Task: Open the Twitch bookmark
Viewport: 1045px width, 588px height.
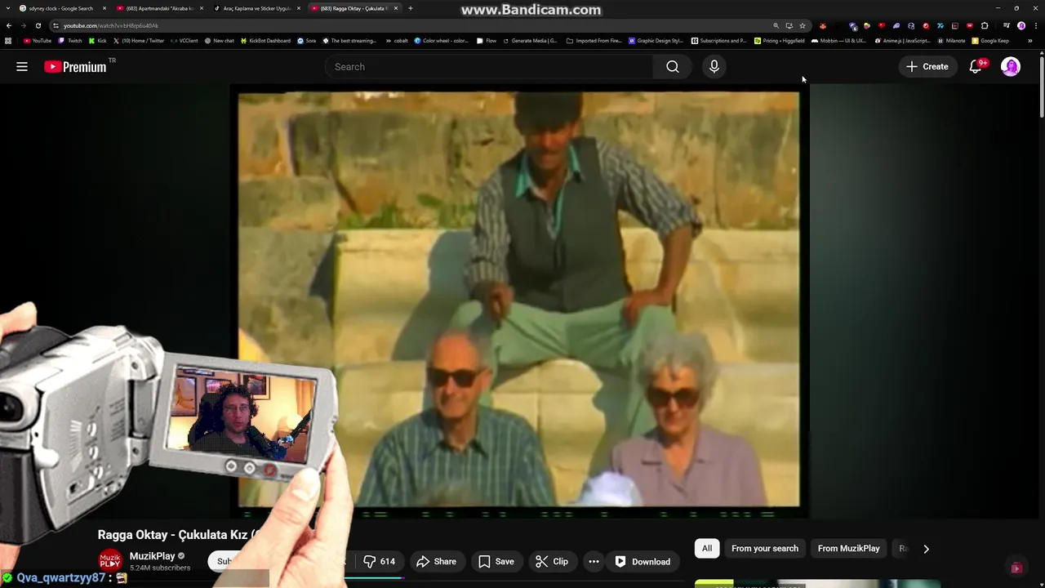Action: [70, 40]
